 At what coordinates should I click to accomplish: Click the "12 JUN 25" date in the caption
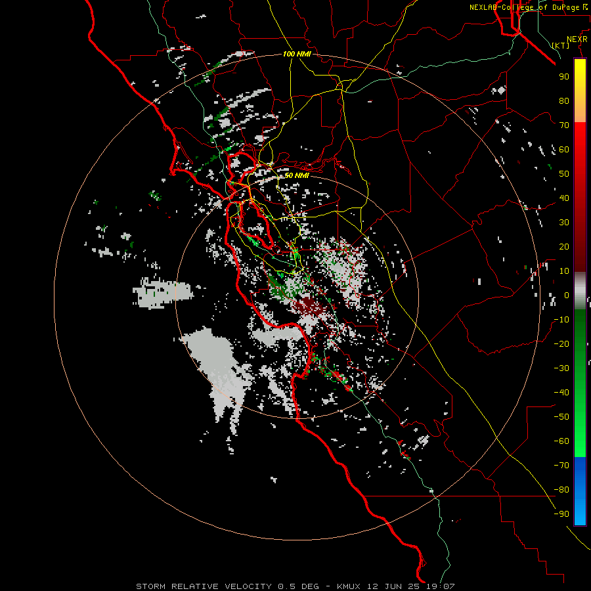(x=393, y=586)
